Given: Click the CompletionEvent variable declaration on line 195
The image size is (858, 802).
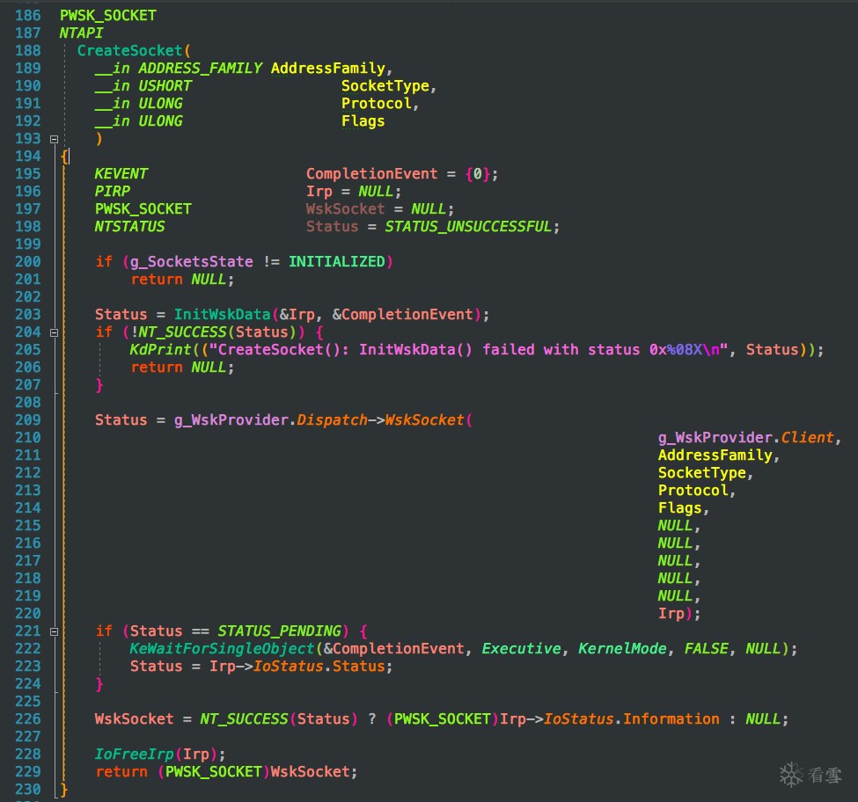Looking at the screenshot, I should [371, 174].
